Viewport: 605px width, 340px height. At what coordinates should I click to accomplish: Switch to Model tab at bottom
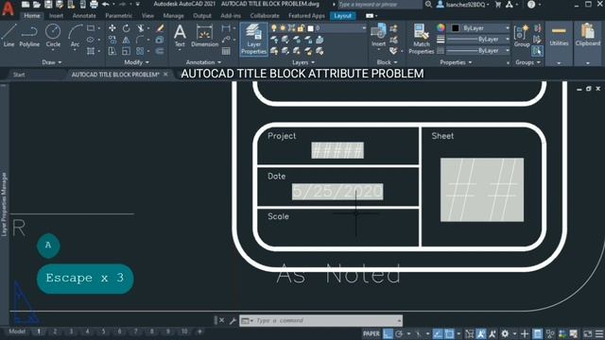click(17, 331)
